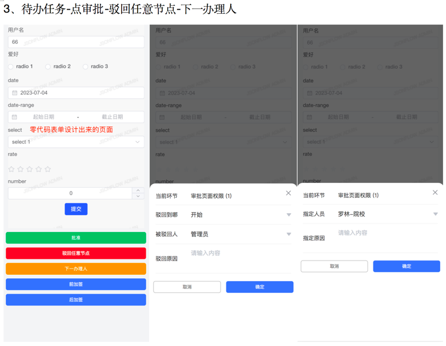Close the 驳回到哪 dialog with the X icon
Viewport: 446px width, 346px height.
(x=288, y=193)
